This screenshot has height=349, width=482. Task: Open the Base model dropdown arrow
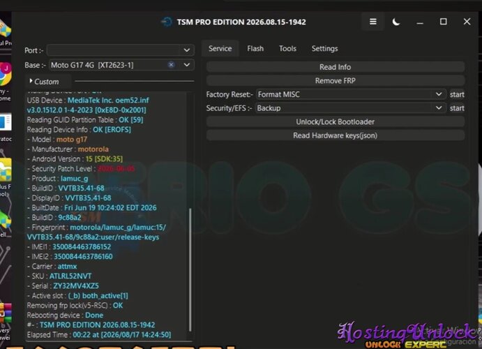186,65
